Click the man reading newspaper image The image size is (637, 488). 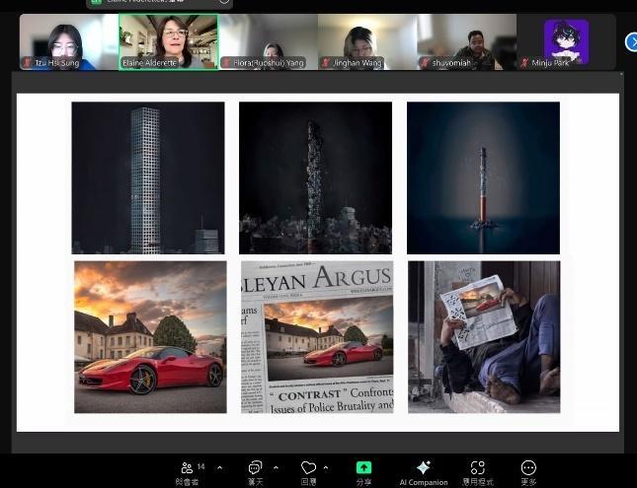coord(484,337)
